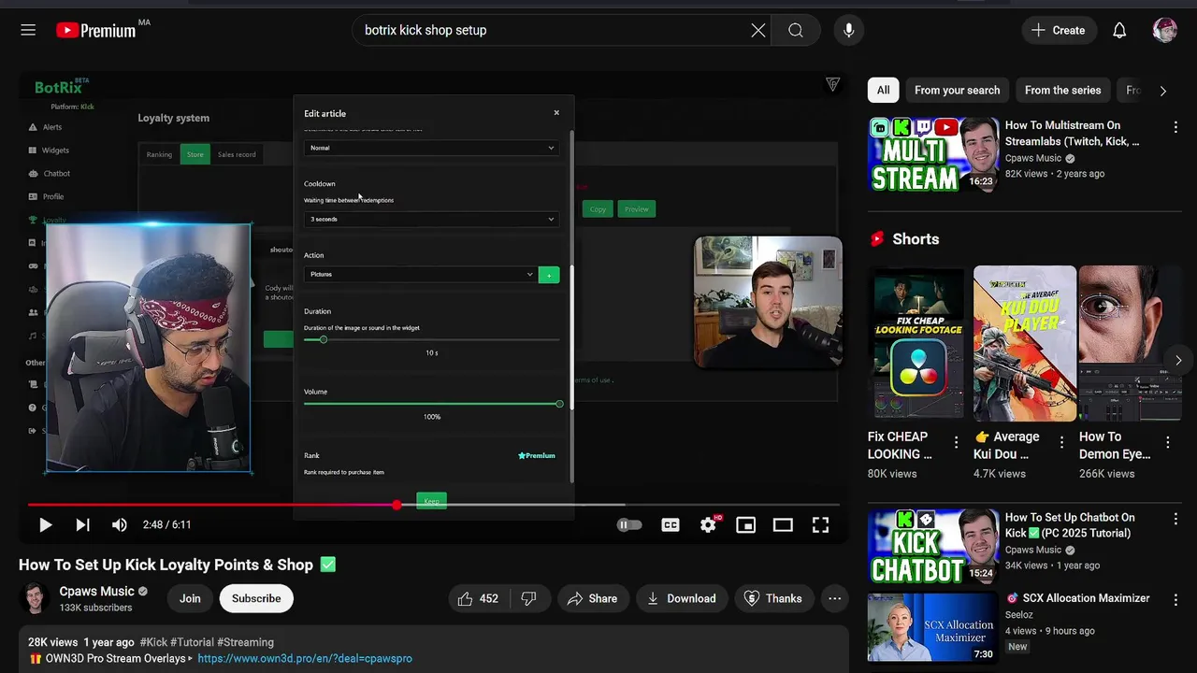The width and height of the screenshot is (1197, 673).
Task: Open options for SCX Allocation Maximizer
Action: click(1175, 599)
